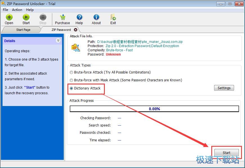
Task: Click the Help question mark icon
Action: 80,17
